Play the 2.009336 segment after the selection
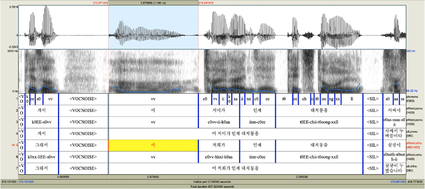 pos(302,177)
